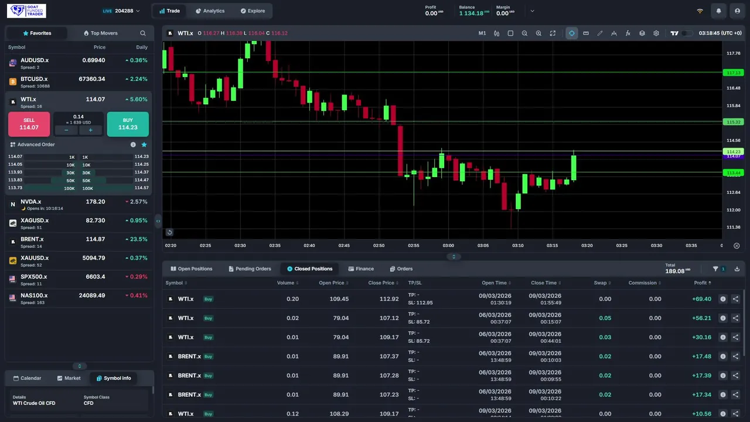Viewport: 750px width, 422px height.
Task: Open the Calendar tab
Action: coord(28,379)
